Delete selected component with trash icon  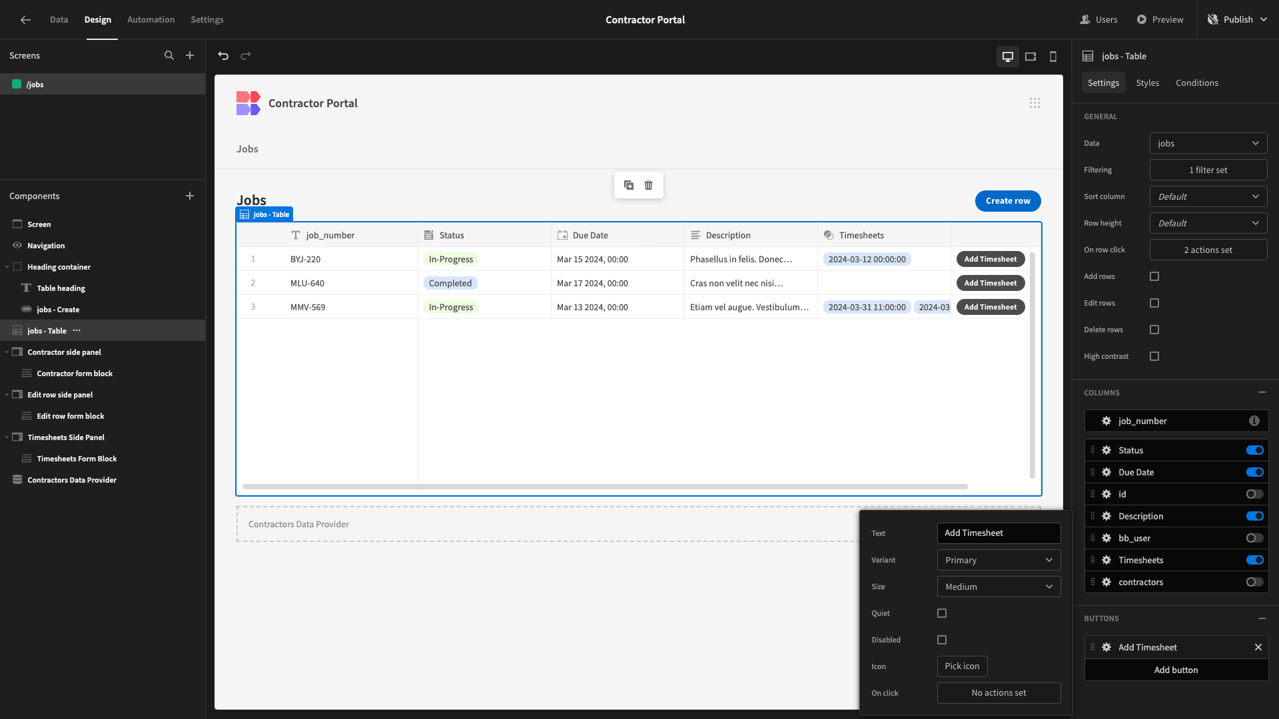click(x=649, y=185)
